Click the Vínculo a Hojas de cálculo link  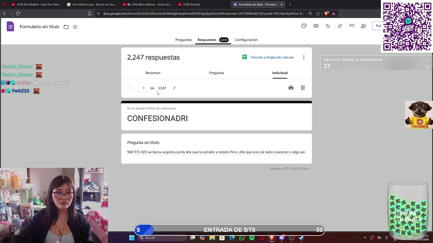pos(272,57)
